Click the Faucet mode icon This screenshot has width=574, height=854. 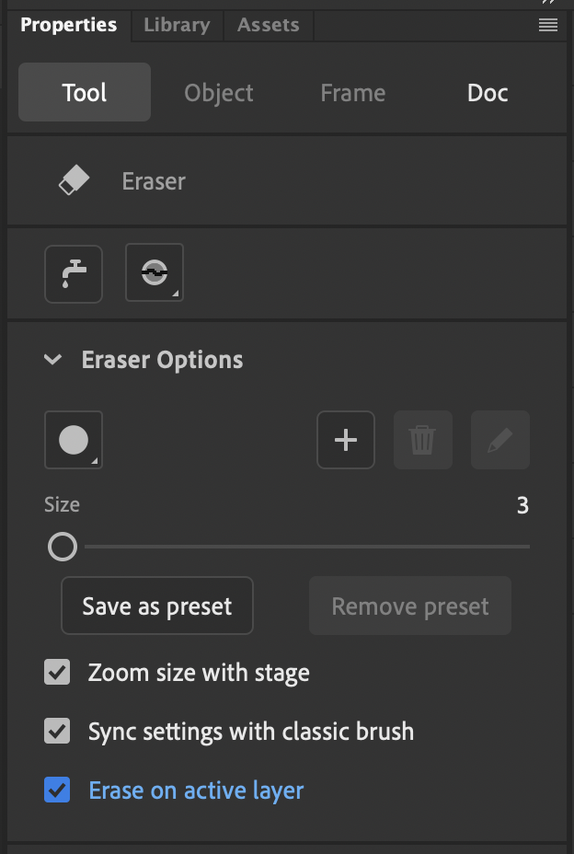[74, 273]
